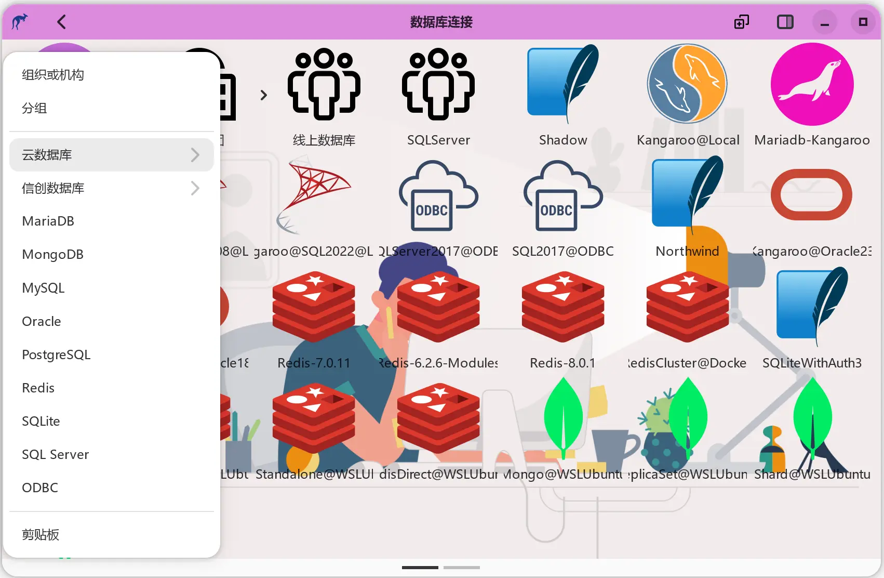
Task: Go back using the title bar arrow
Action: tap(61, 22)
